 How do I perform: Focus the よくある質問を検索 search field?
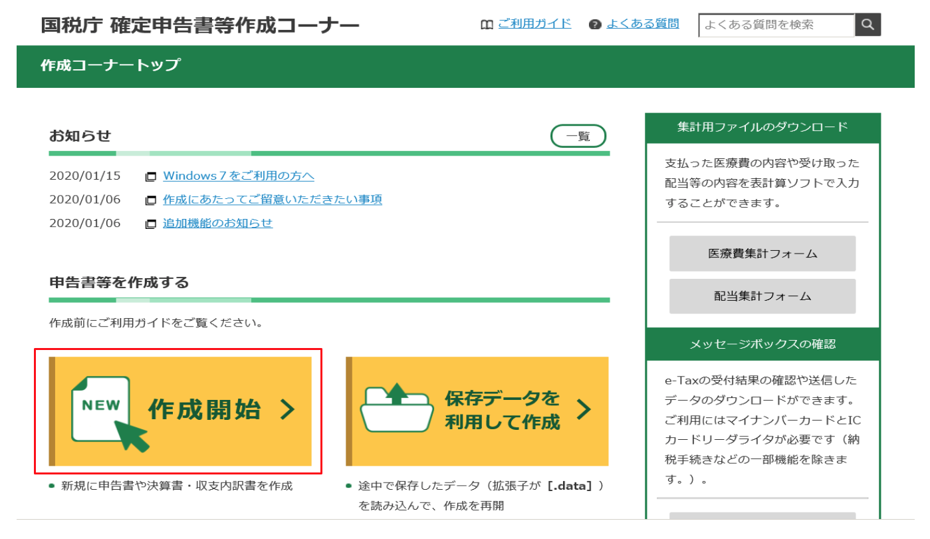click(x=776, y=25)
